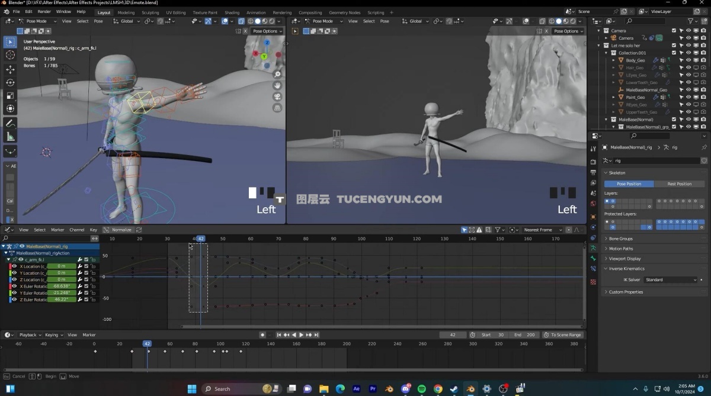
Task: Open After Effects from the taskbar
Action: (357, 389)
